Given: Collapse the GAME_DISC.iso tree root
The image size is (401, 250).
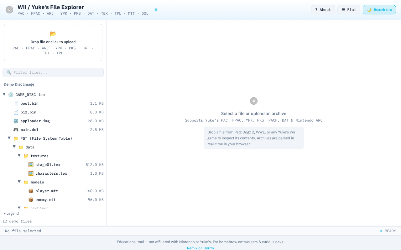Looking at the screenshot, I should point(4,94).
